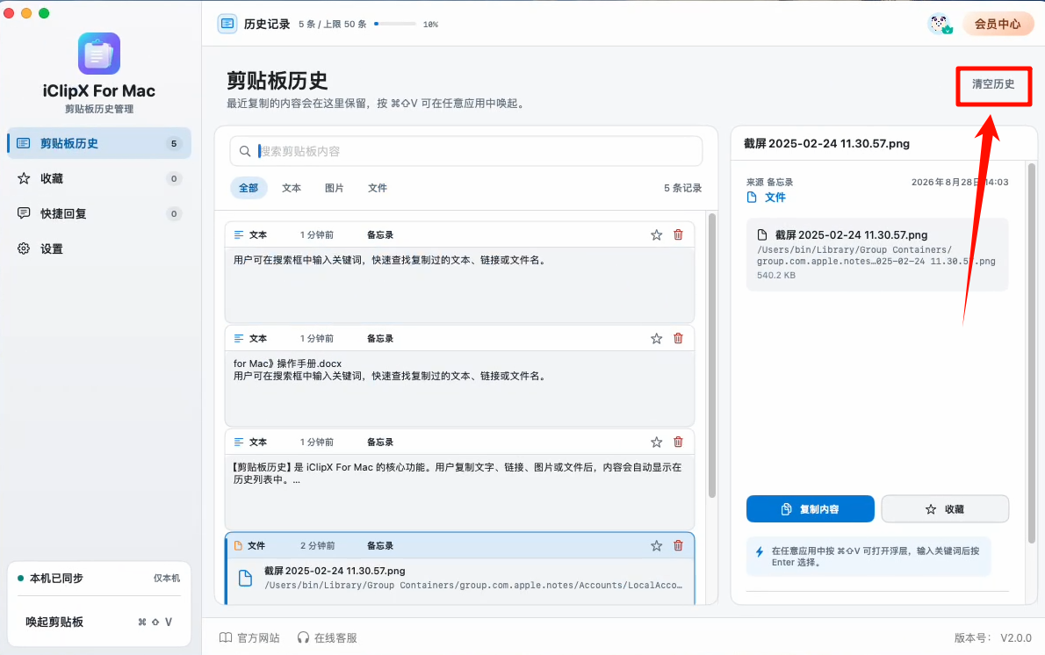Focus the 搜索剪贴板内容 search field
Viewport: 1045px width, 655px height.
pos(465,151)
